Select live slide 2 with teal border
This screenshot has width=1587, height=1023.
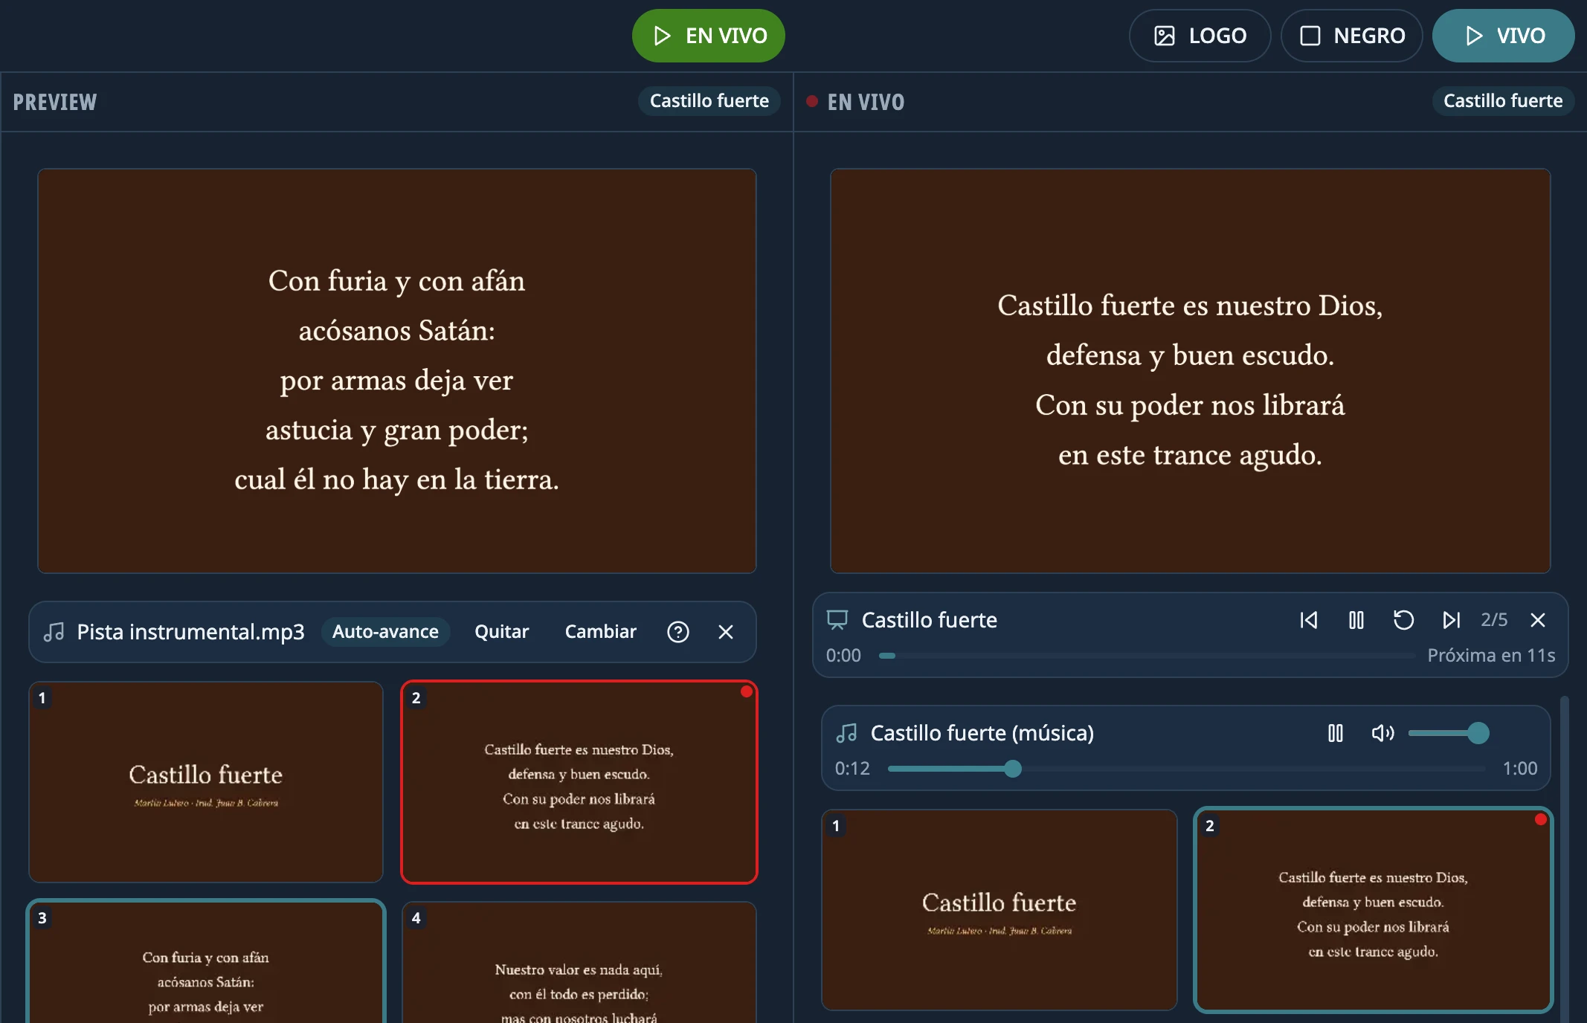(x=1373, y=910)
